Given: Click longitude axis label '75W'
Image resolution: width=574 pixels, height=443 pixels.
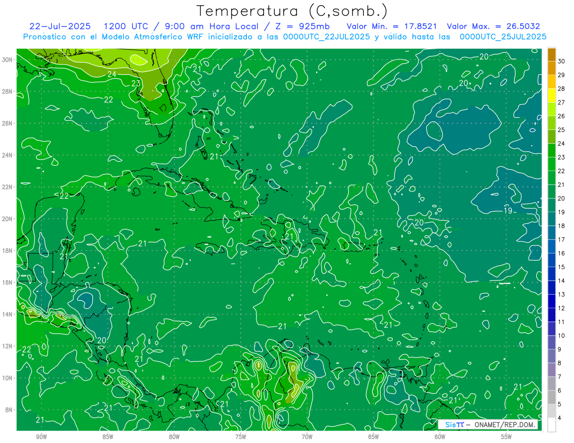Looking at the screenshot, I should tap(241, 437).
